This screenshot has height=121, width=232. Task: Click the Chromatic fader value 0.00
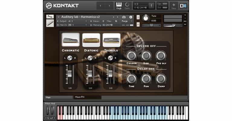pos(70,88)
